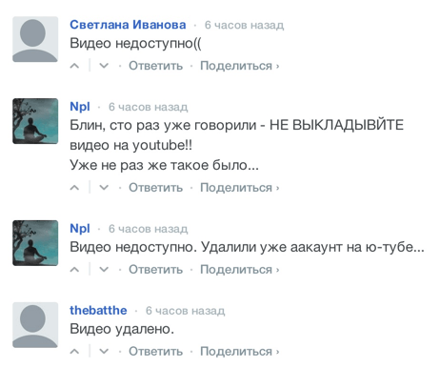Upvote Светлана Иванова's comment
The width and height of the screenshot is (440, 368).
pyautogui.click(x=74, y=66)
